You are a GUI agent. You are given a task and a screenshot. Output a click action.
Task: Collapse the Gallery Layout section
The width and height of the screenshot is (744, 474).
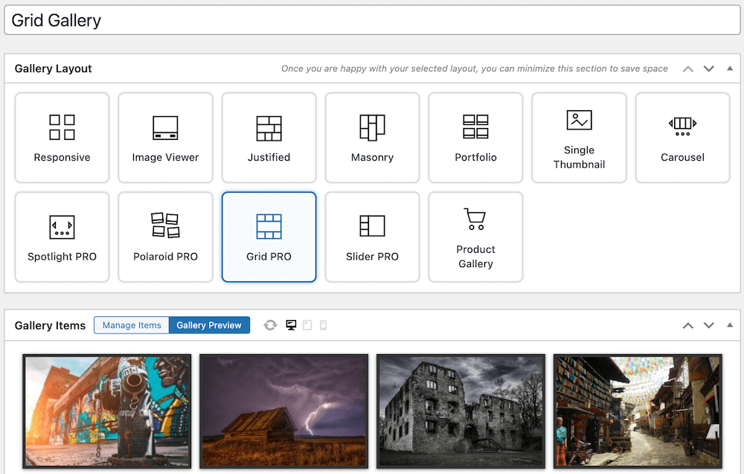click(x=730, y=68)
